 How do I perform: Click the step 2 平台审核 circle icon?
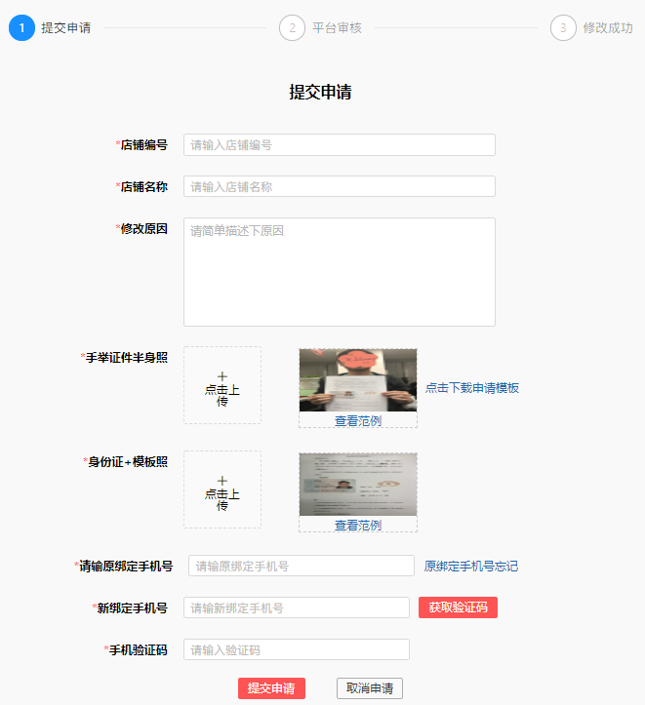point(292,28)
